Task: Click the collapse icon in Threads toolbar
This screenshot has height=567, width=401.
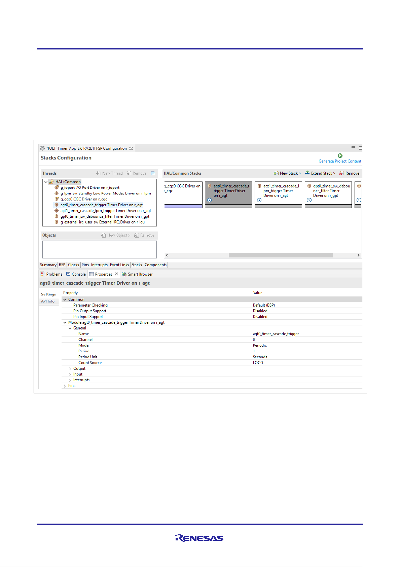Action: [153, 173]
